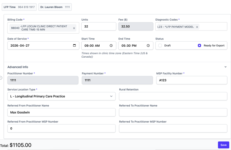Save the billing entry
This screenshot has width=231, height=150.
(x=223, y=145)
